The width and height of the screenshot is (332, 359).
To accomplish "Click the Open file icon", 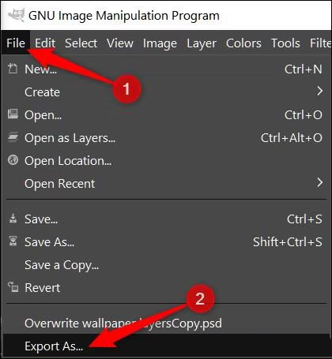I will coord(13,114).
